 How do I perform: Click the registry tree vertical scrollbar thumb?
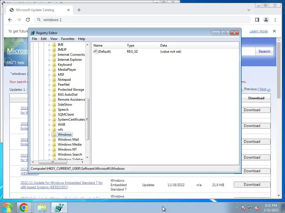87,119
